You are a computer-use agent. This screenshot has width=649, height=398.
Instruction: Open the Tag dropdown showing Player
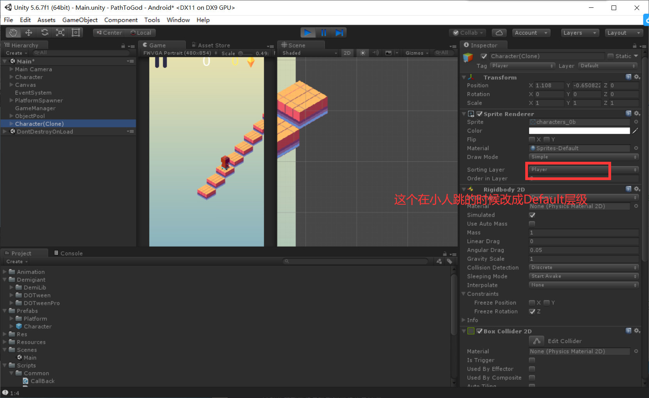pos(522,66)
